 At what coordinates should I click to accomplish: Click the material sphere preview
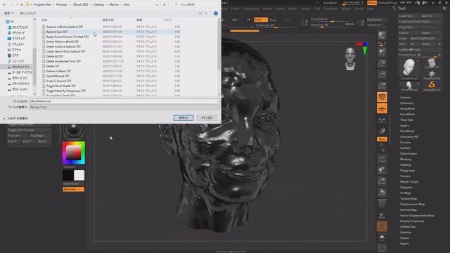pos(73,131)
